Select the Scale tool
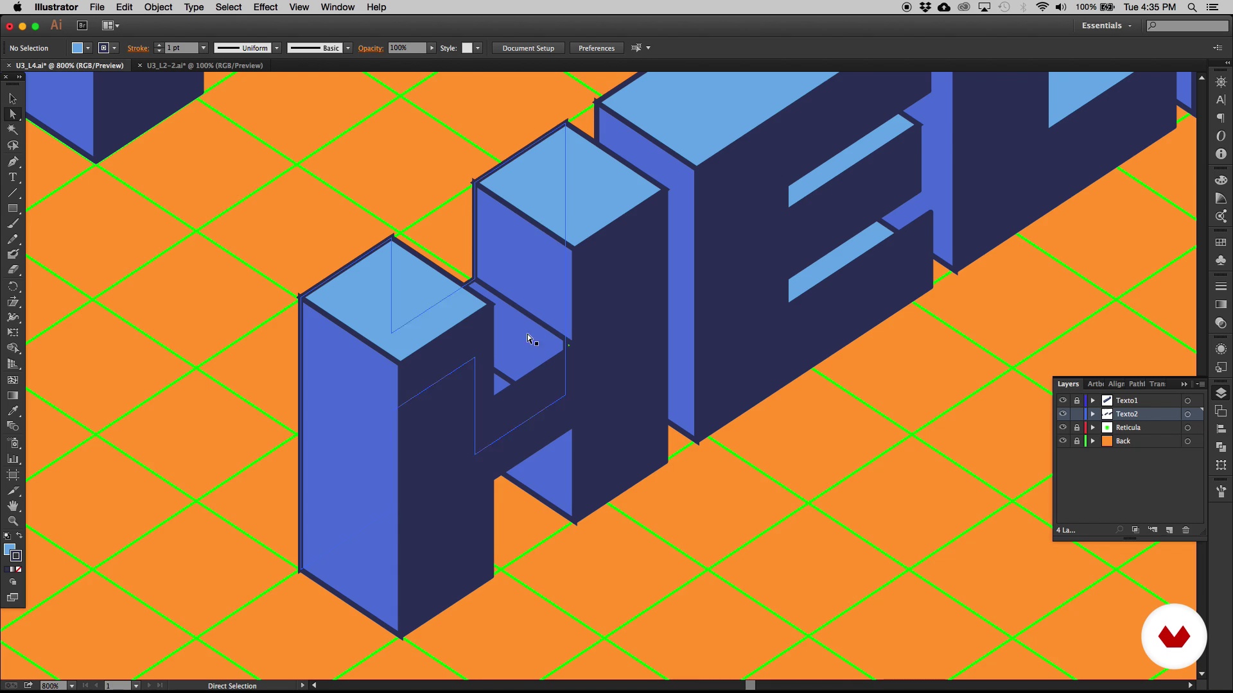 click(x=13, y=302)
